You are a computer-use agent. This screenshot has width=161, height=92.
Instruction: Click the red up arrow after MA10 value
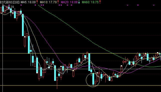coord(58,2)
